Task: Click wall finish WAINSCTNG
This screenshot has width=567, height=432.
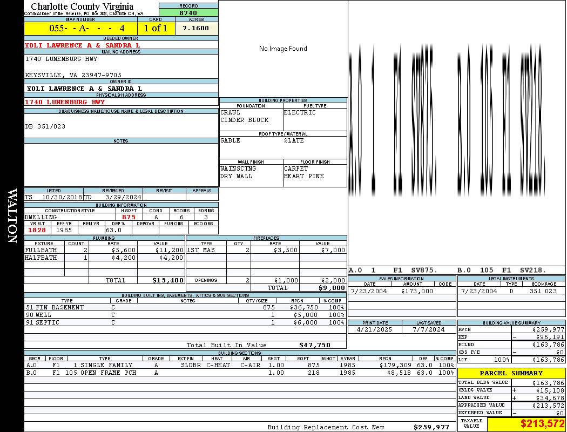Action: [238, 168]
